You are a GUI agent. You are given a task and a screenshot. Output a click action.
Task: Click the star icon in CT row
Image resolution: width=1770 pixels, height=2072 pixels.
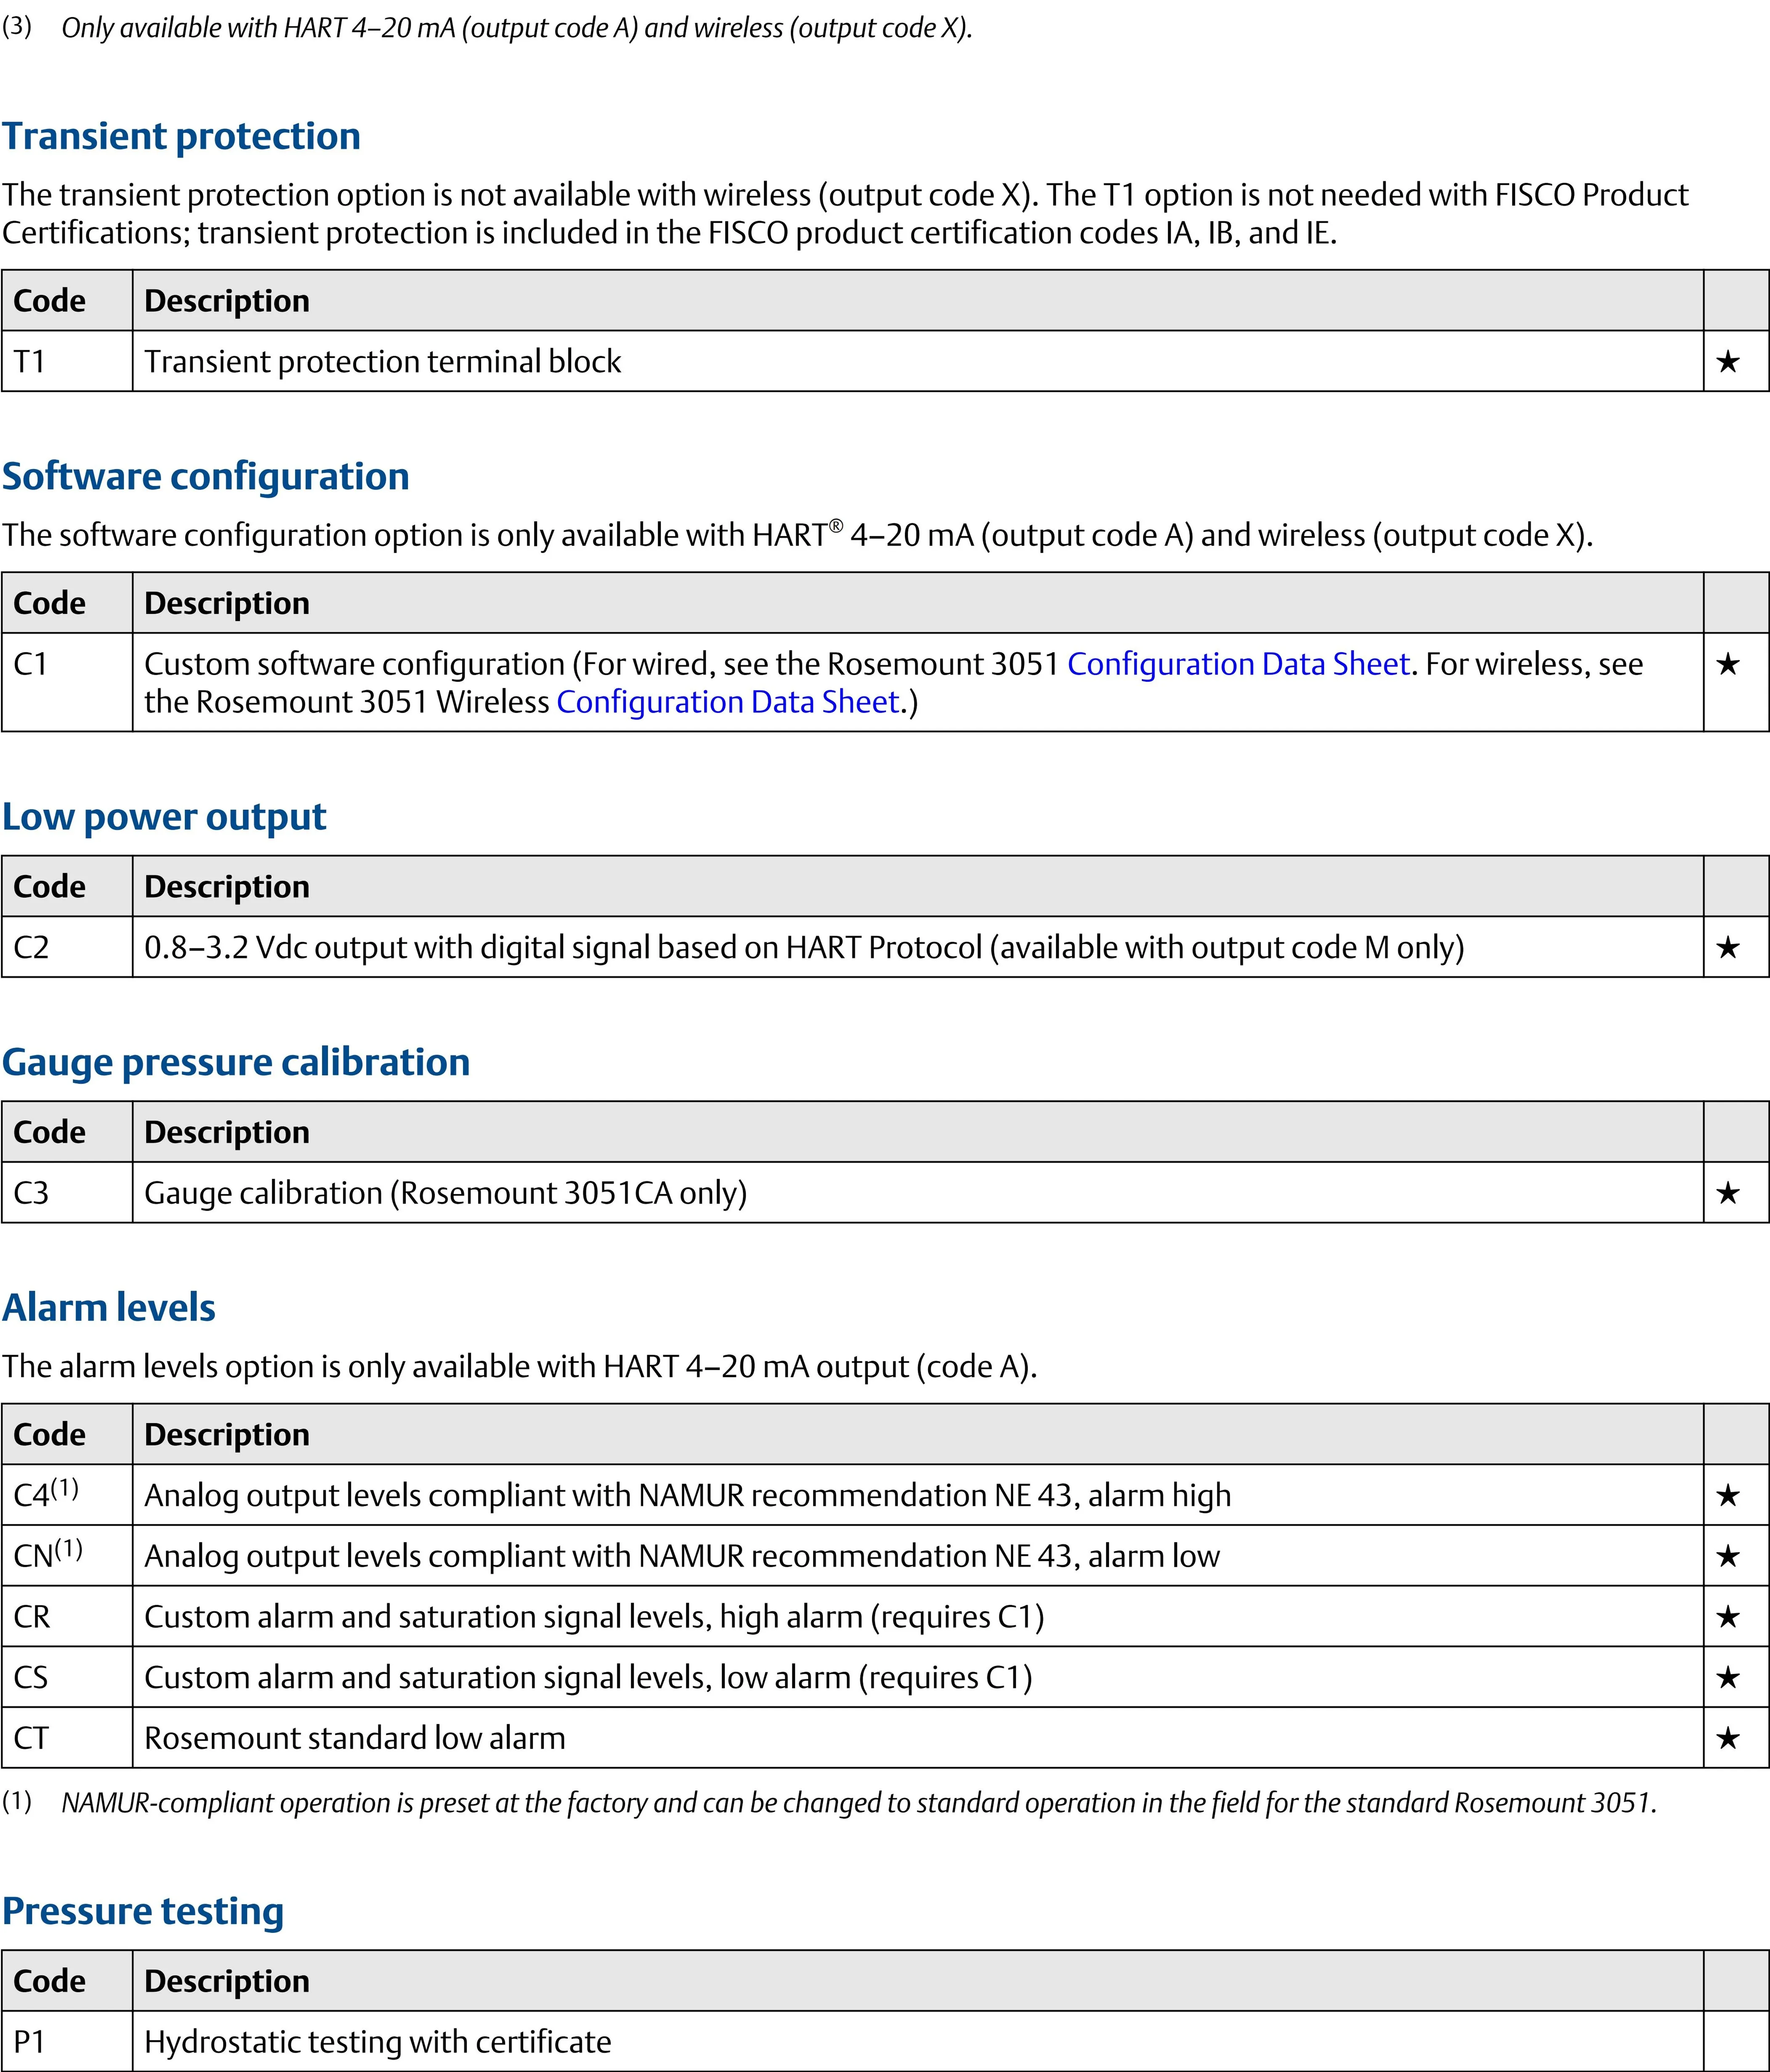(1727, 1738)
